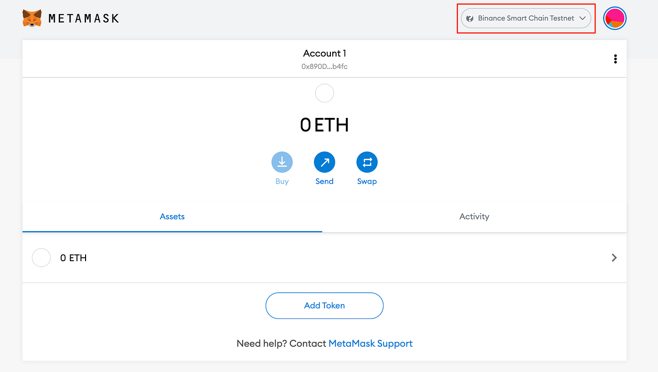The height and width of the screenshot is (372, 658).
Task: Click the network globe icon in selector
Action: tap(470, 18)
